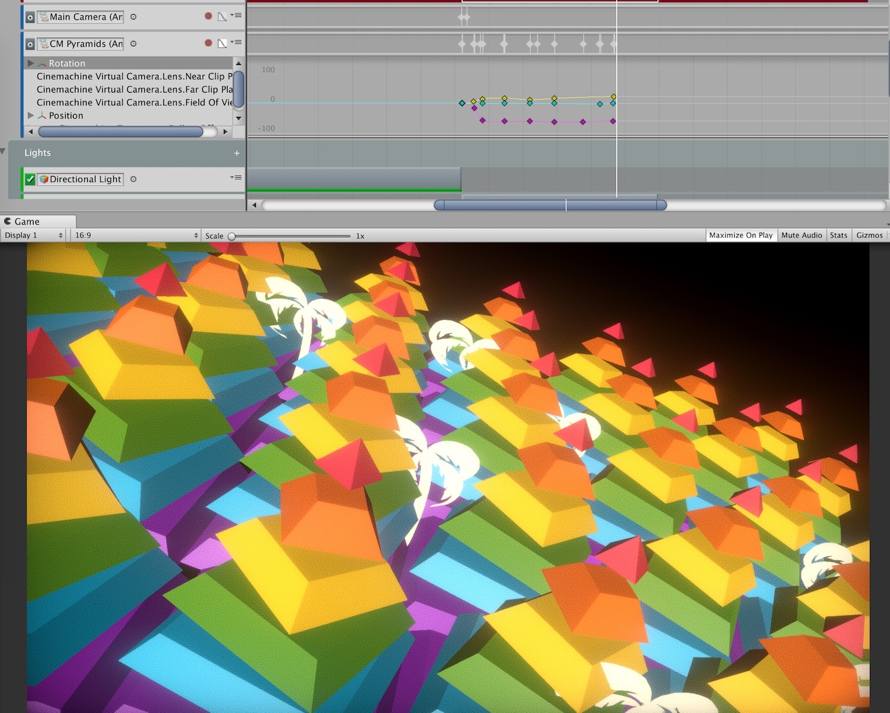Toggle the Stats overlay button
Screen dimensions: 890x713
tap(838, 235)
